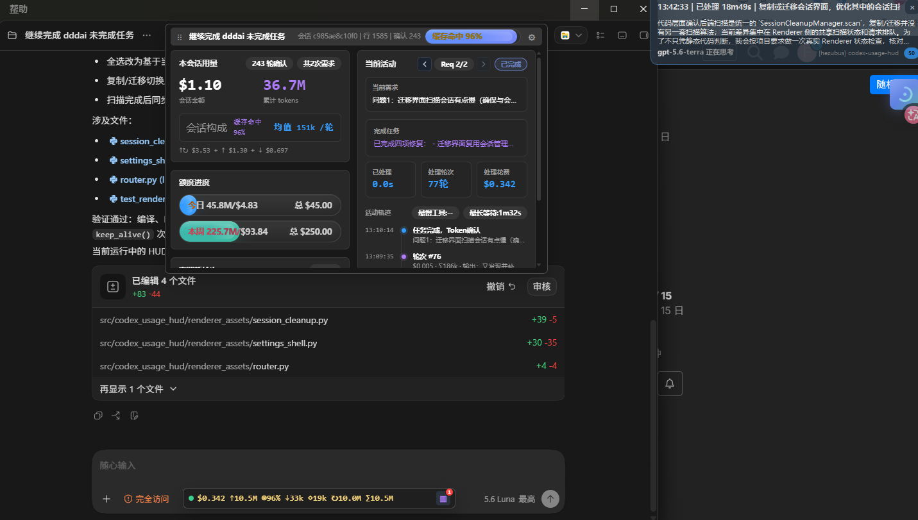
Task: Open the 会话构成 breakdown card
Action: (260, 128)
